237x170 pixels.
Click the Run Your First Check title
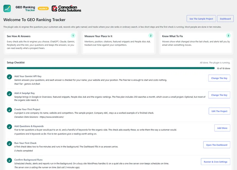[x=25, y=143]
